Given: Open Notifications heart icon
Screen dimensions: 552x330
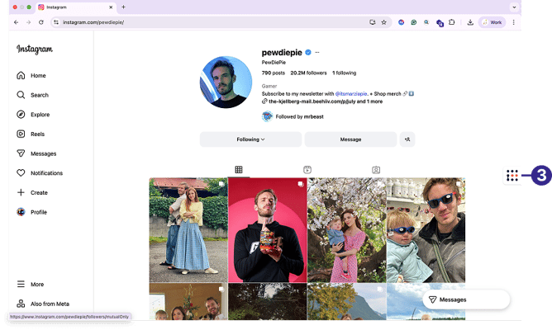Looking at the screenshot, I should point(21,173).
